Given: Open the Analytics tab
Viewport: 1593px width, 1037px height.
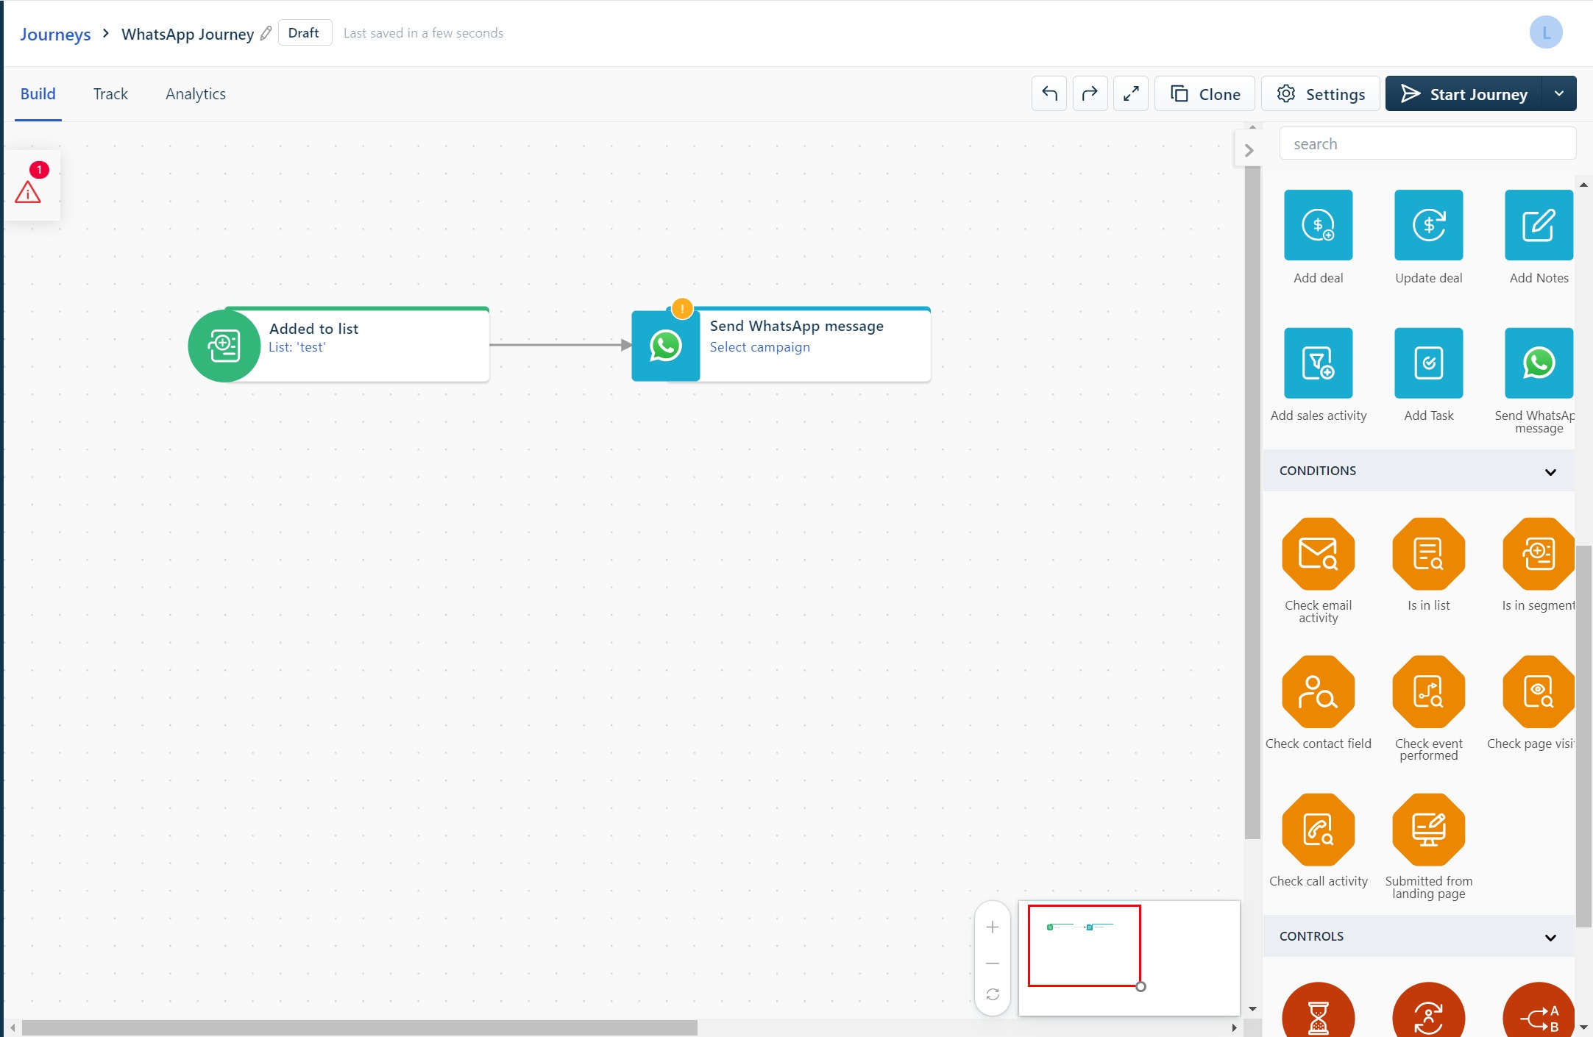Looking at the screenshot, I should coord(195,94).
